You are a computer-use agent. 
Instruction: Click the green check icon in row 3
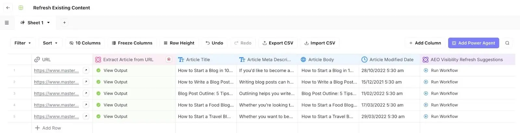point(98,94)
